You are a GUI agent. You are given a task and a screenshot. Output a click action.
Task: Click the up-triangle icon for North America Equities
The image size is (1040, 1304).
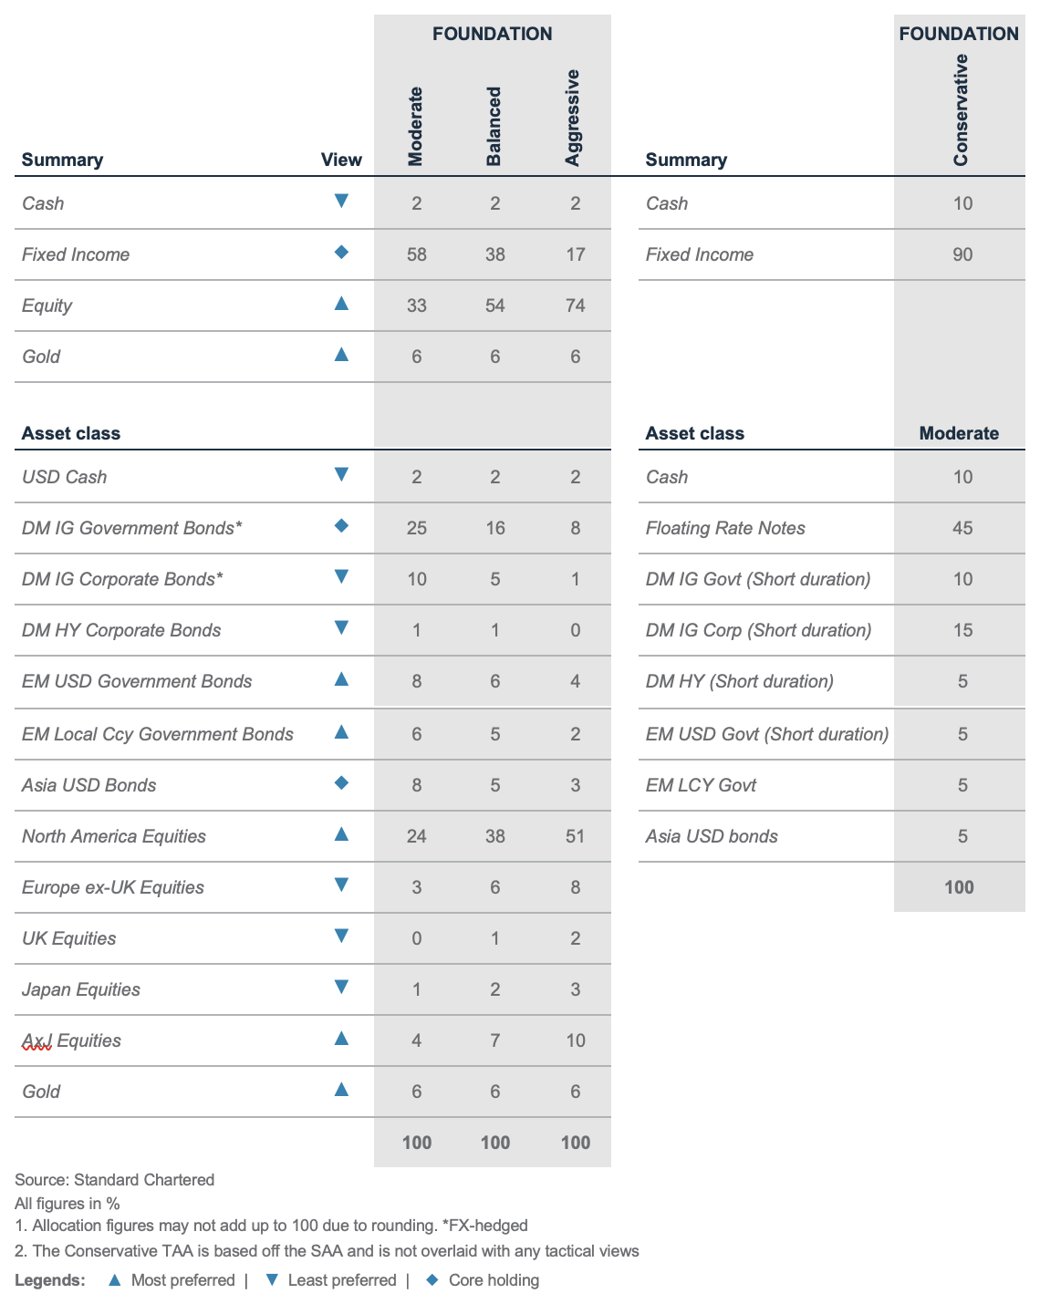click(x=341, y=833)
